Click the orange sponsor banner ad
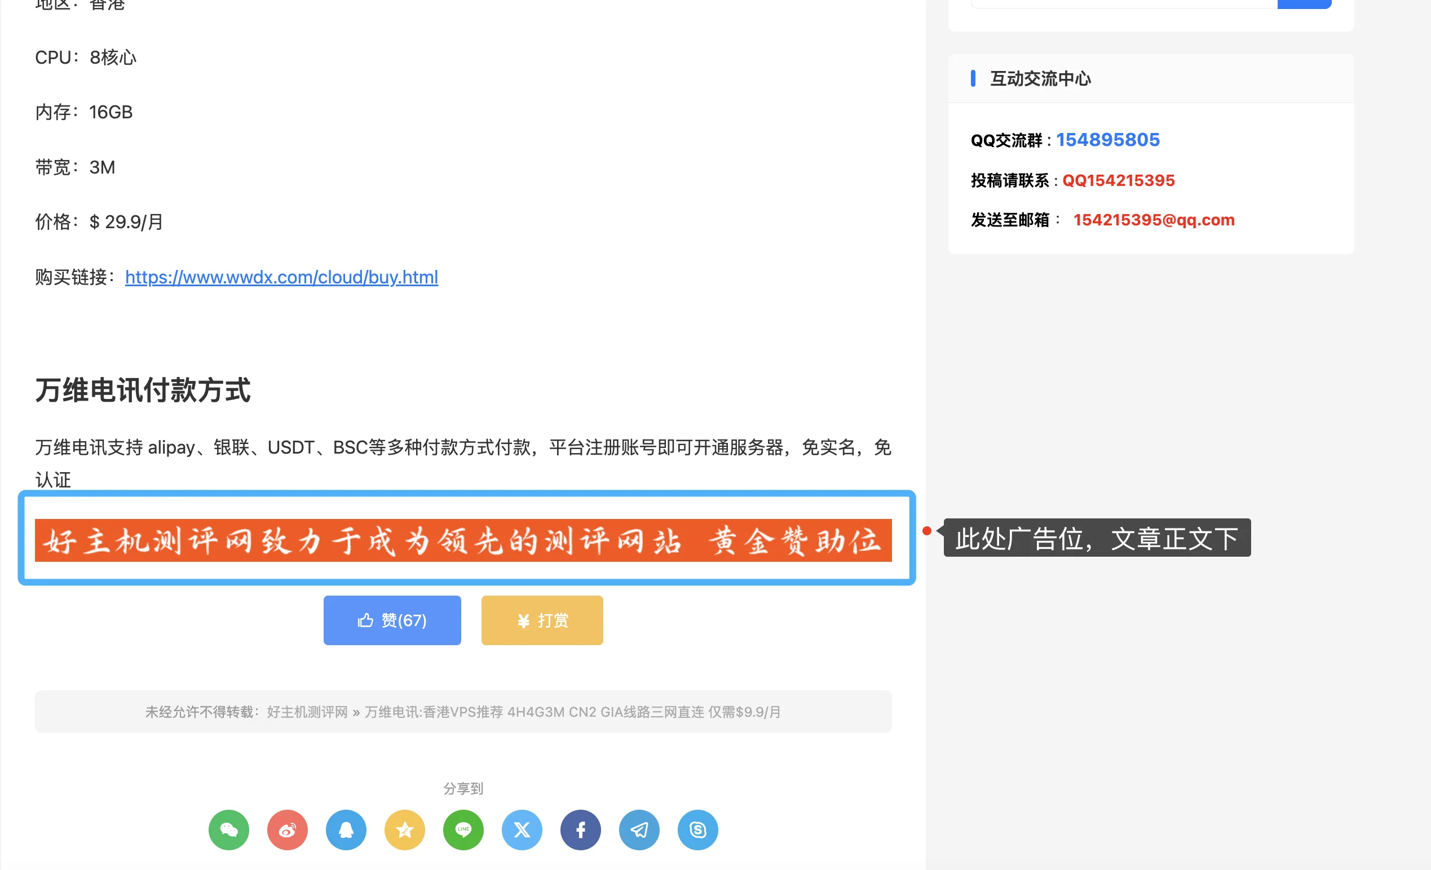1431x870 pixels. [463, 540]
